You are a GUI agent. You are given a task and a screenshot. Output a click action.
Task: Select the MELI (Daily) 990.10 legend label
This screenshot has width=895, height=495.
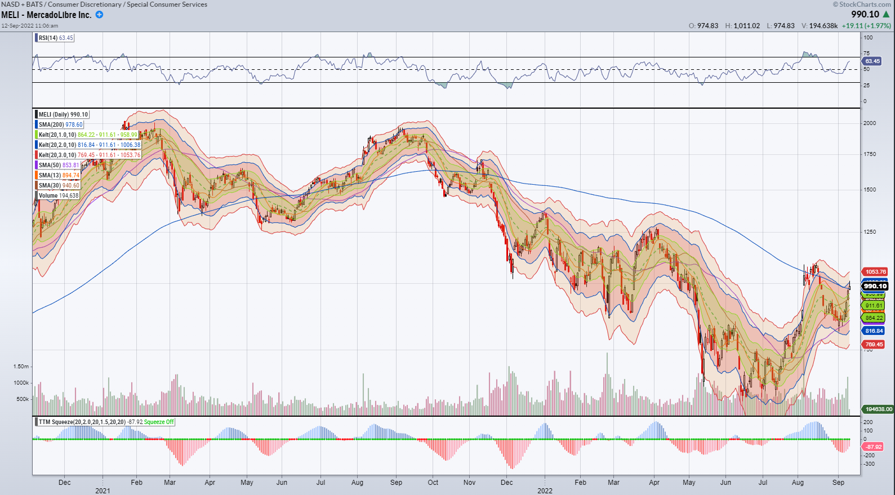tap(63, 114)
